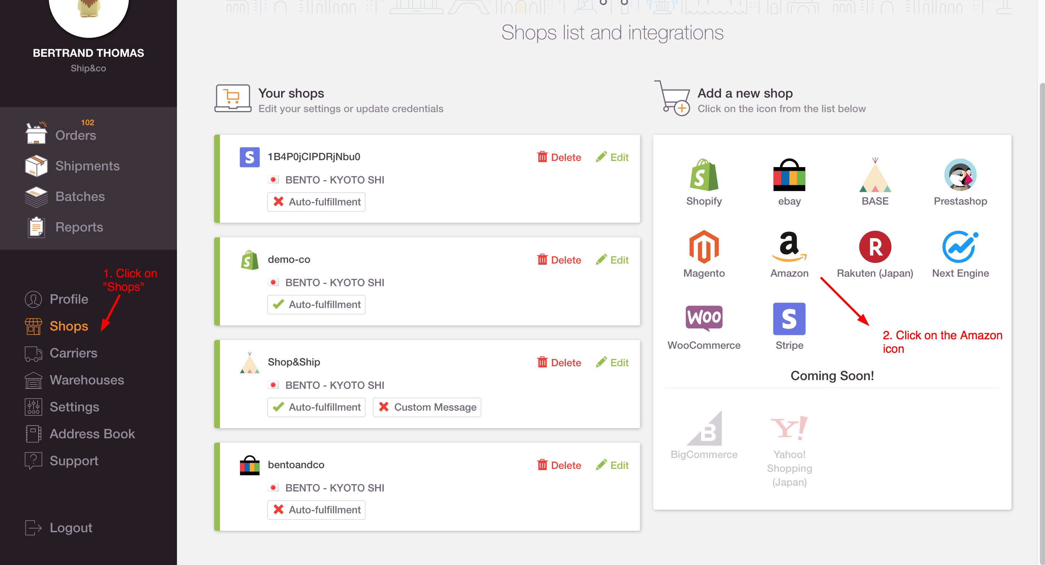
Task: Delete the demo-co shop
Action: [559, 260]
